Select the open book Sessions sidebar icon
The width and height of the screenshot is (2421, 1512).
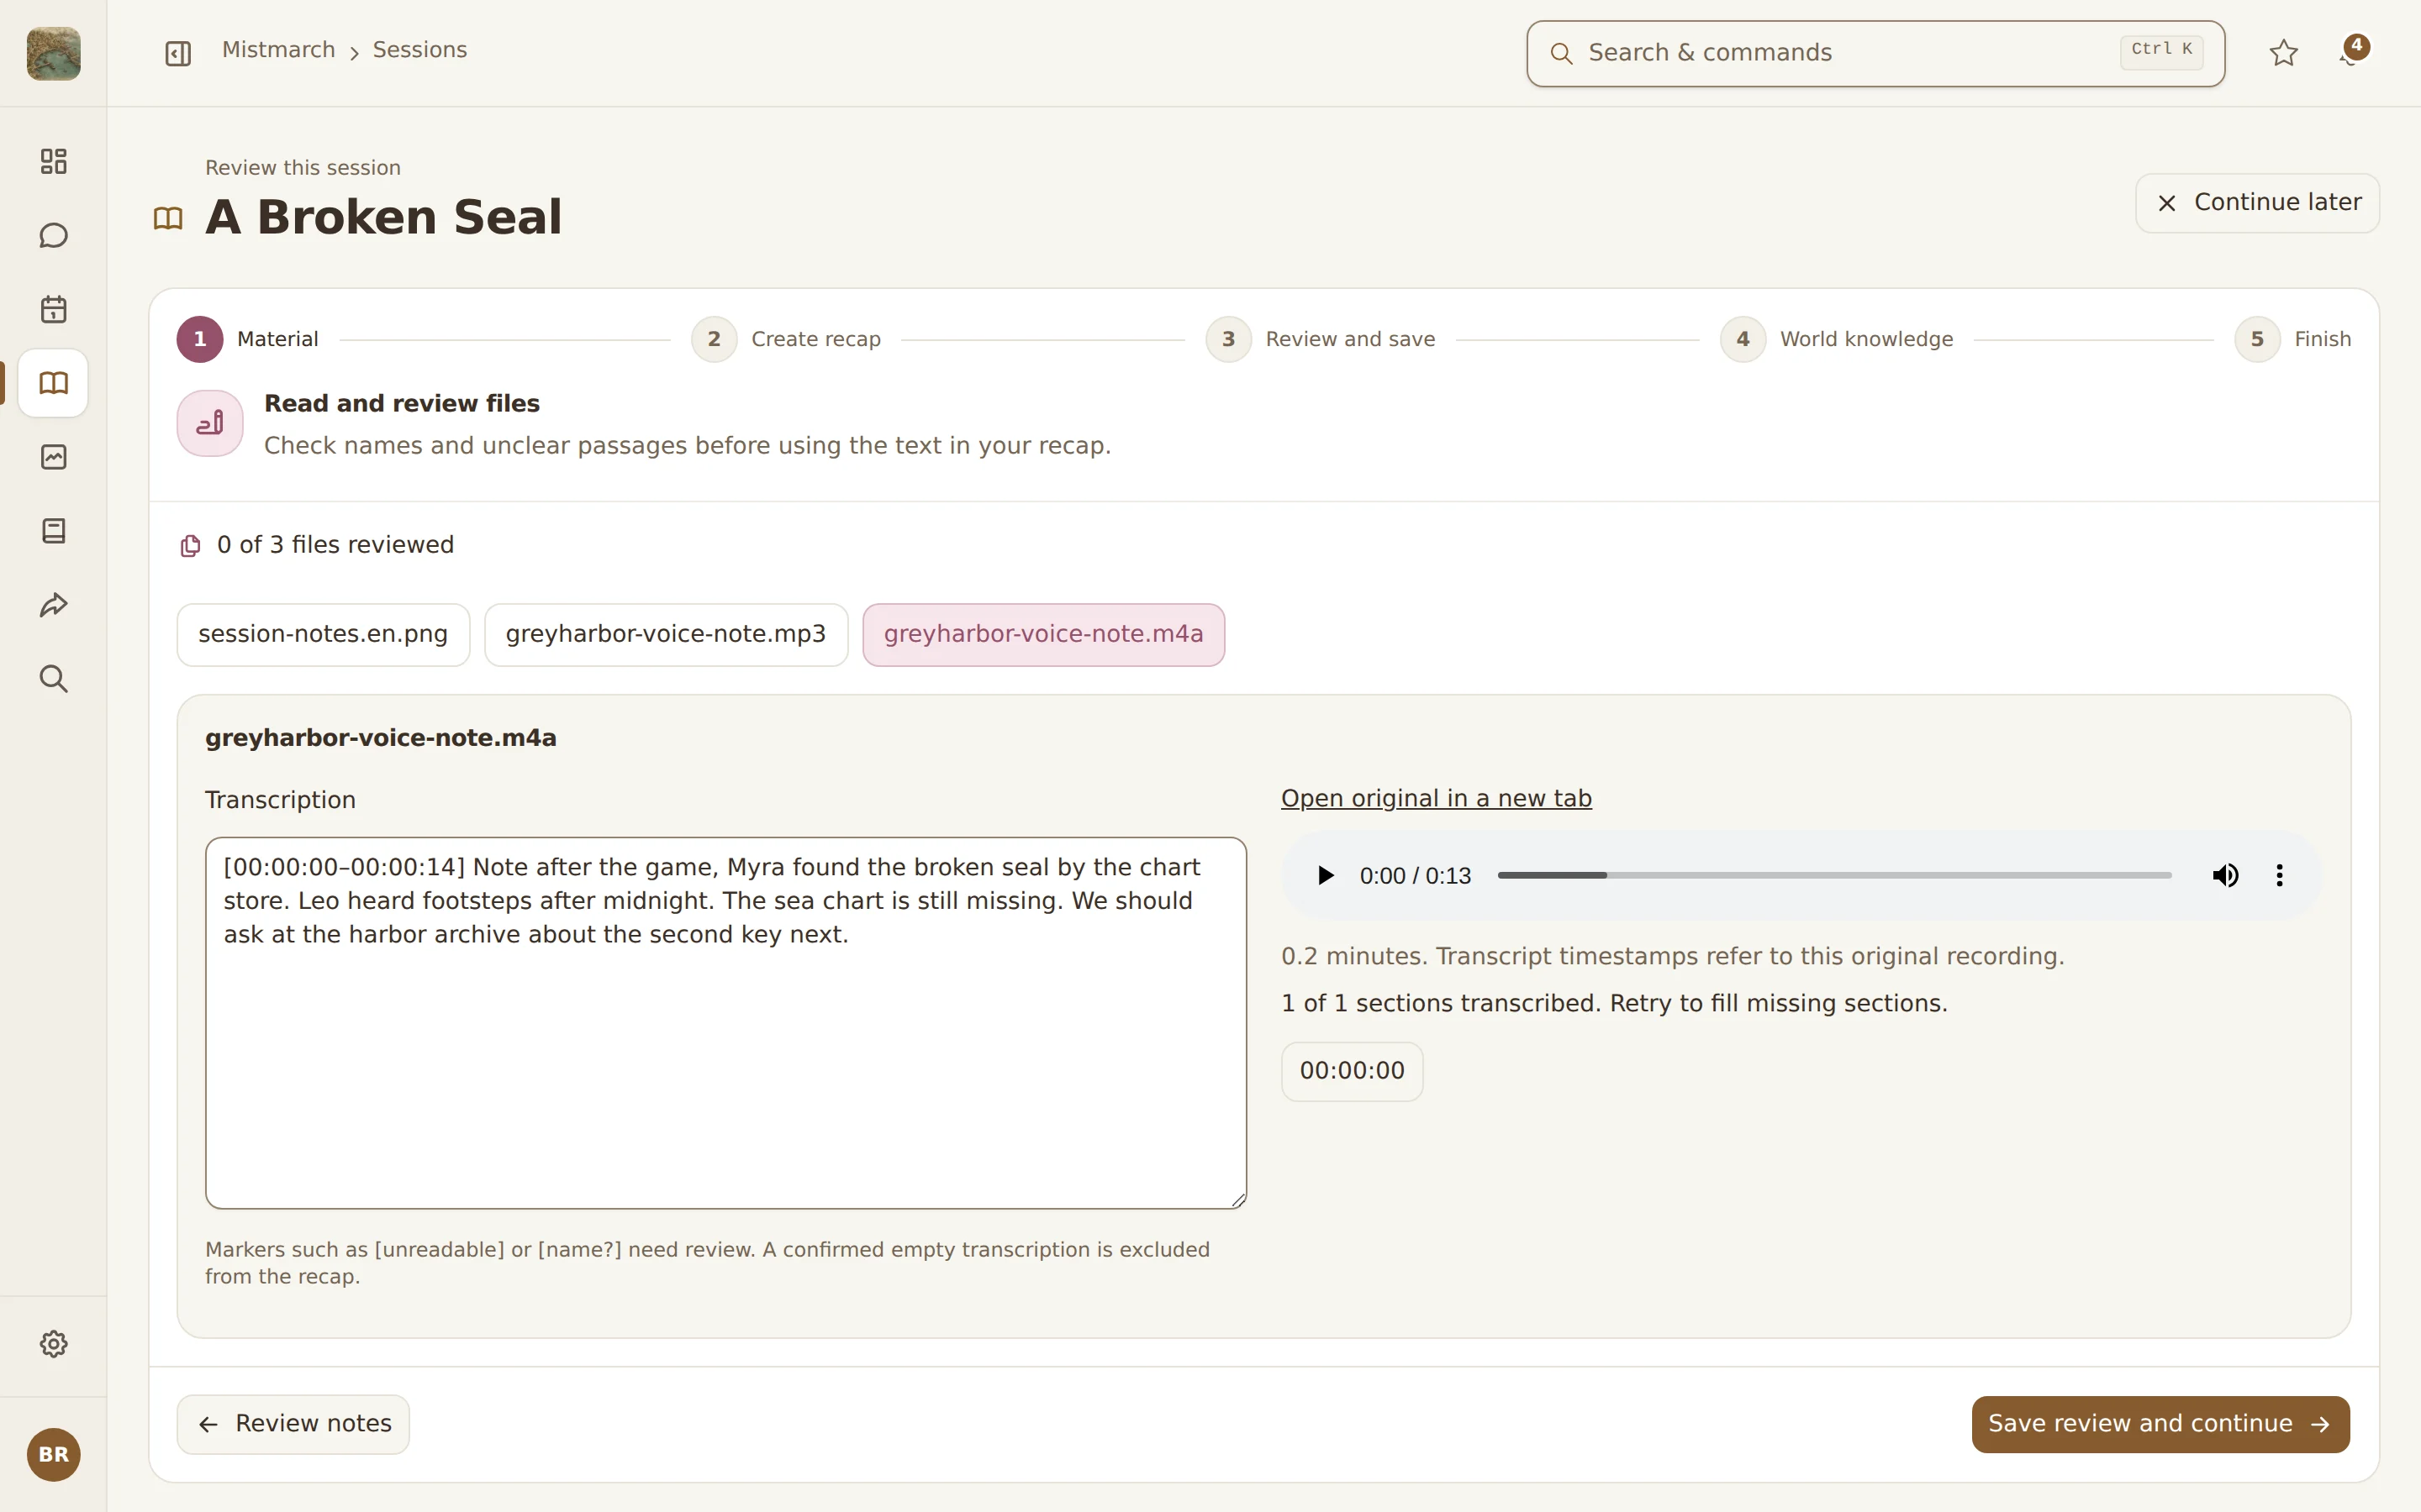pyautogui.click(x=53, y=383)
